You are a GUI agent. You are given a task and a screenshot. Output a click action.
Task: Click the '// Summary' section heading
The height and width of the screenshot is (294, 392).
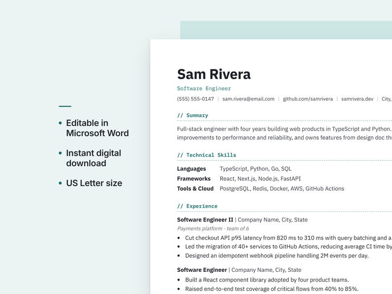pyautogui.click(x=193, y=115)
